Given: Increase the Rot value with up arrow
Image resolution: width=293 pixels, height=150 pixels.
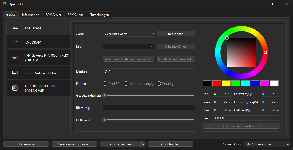Looking at the screenshot, I should click(x=225, y=94).
